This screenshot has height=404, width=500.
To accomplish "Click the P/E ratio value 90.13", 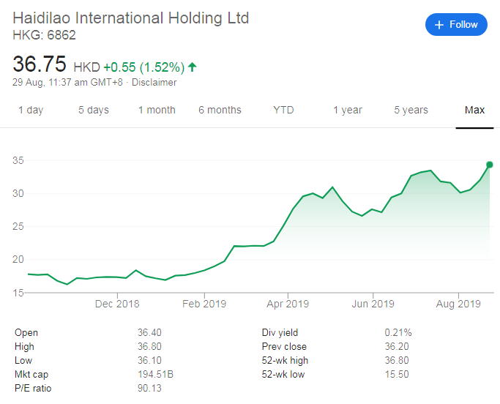I will tap(149, 388).
